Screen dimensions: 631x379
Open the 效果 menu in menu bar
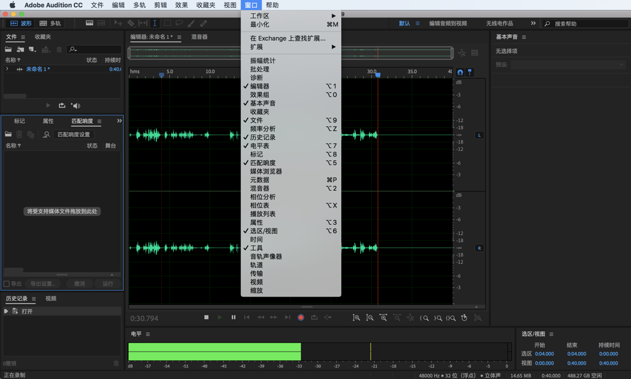[181, 5]
